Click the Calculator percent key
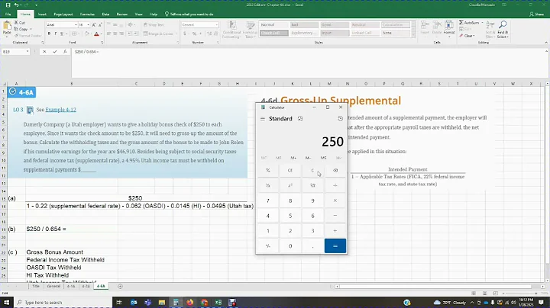This screenshot has width=550, height=308. [x=267, y=171]
